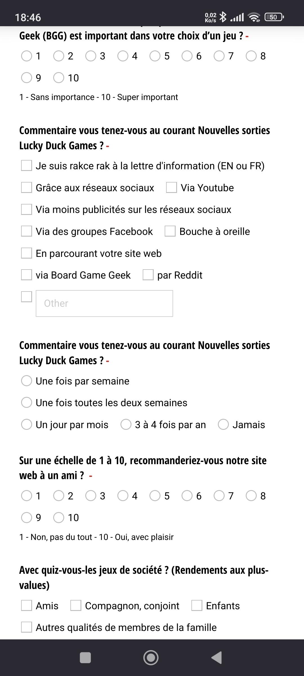The height and width of the screenshot is (676, 304).
Task: Tap the Bluetooth status icon
Action: [223, 17]
